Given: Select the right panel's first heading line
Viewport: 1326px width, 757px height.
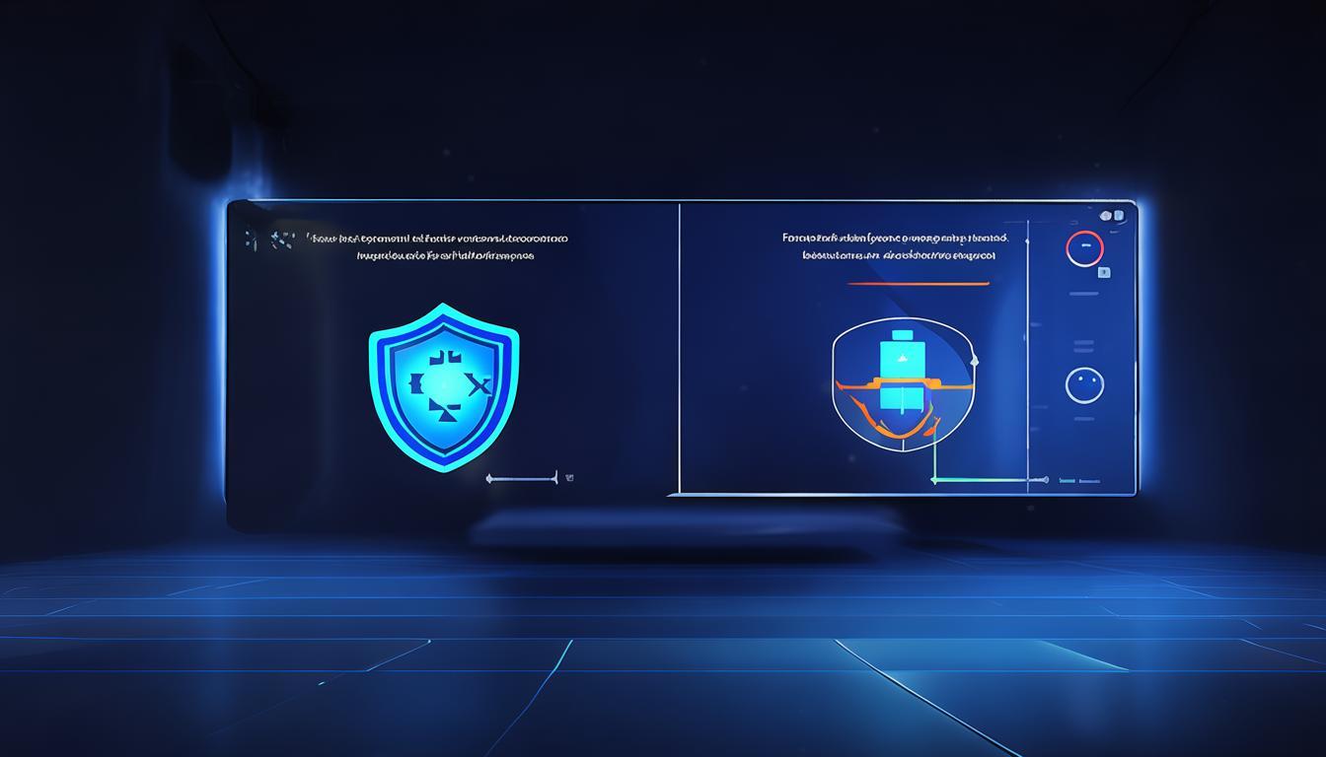Looking at the screenshot, I should (x=895, y=238).
